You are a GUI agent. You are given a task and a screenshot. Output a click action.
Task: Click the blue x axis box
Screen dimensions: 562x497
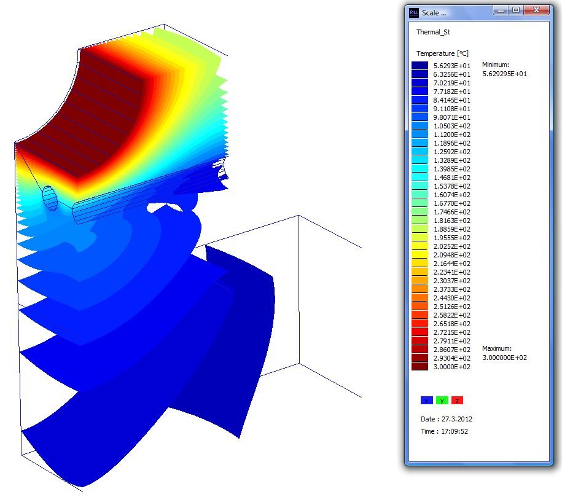(426, 401)
